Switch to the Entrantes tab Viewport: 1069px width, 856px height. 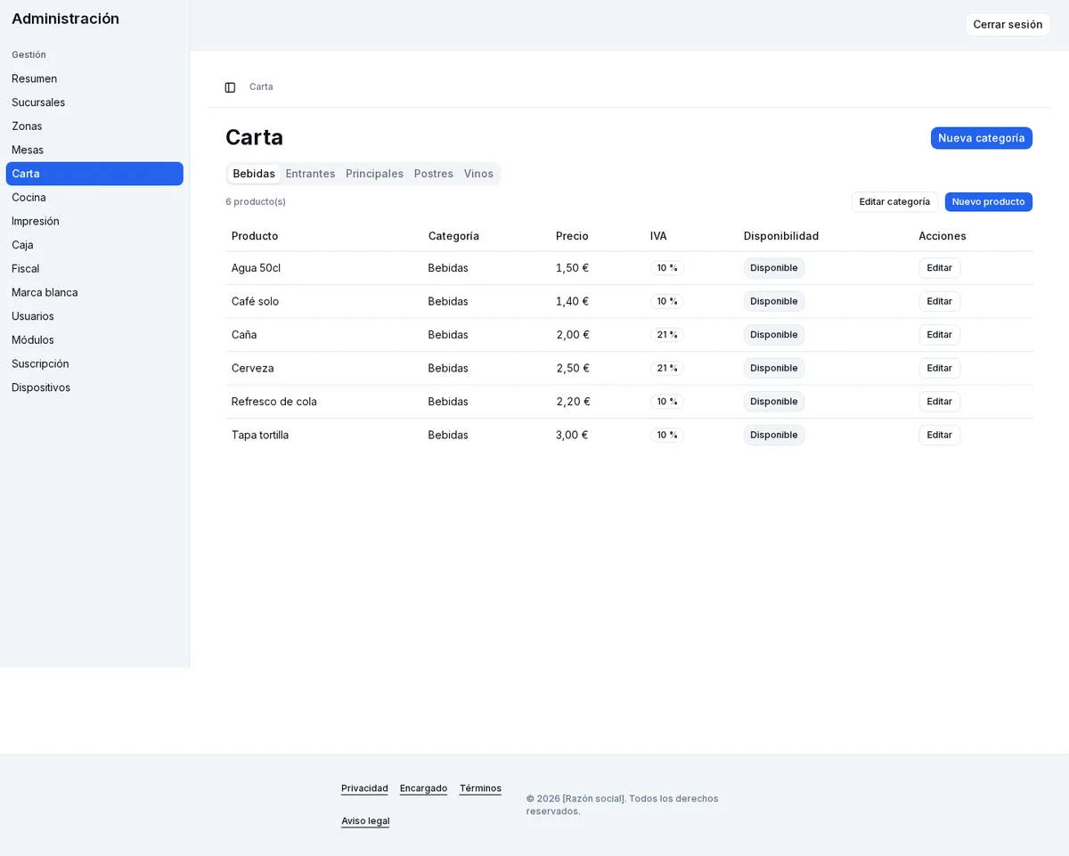(x=310, y=174)
